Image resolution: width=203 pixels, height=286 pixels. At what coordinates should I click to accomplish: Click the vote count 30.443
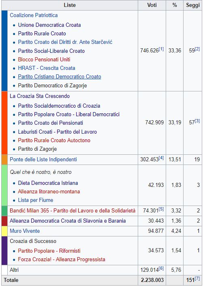pos(156,221)
